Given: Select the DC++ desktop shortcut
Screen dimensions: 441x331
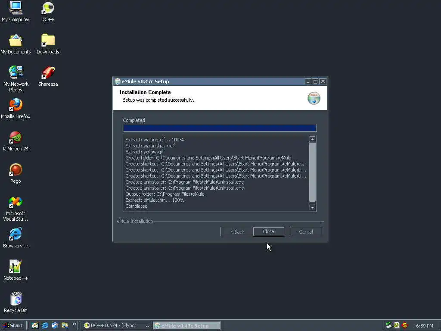Looking at the screenshot, I should (x=48, y=11).
